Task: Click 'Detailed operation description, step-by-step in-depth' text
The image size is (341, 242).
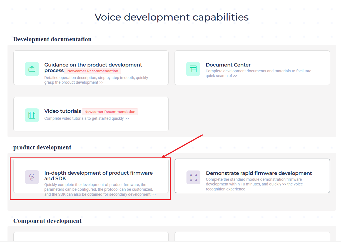Action: point(96,80)
